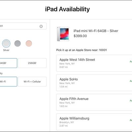
Task: Click the $399.00 price text
Action: [x=80, y=36]
